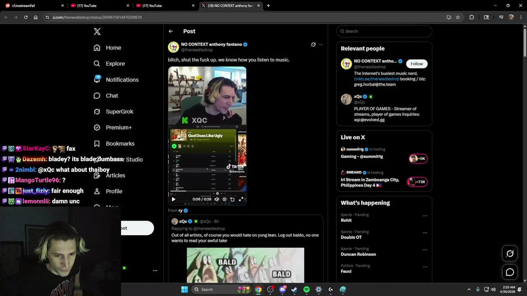Go back using the Post arrow

(171, 31)
